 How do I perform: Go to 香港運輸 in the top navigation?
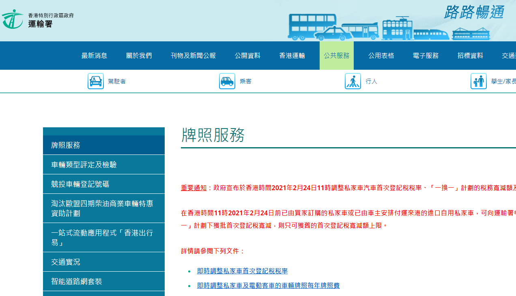tap(292, 56)
